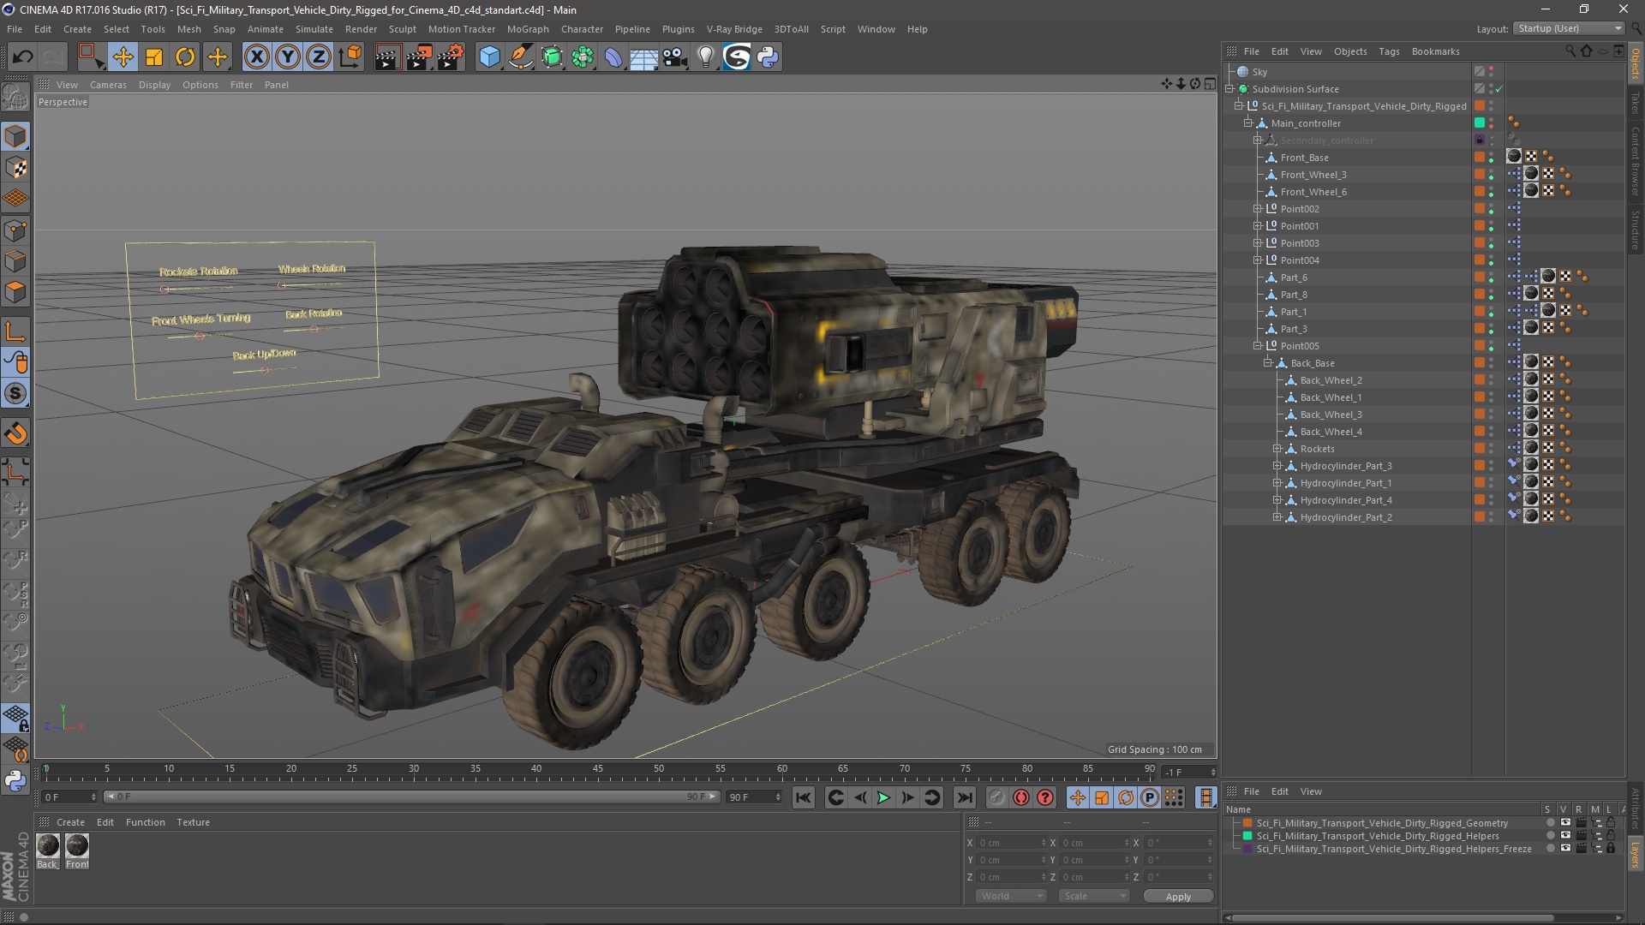Open World coordinate system dropdown
The image size is (1645, 925).
(x=1011, y=896)
